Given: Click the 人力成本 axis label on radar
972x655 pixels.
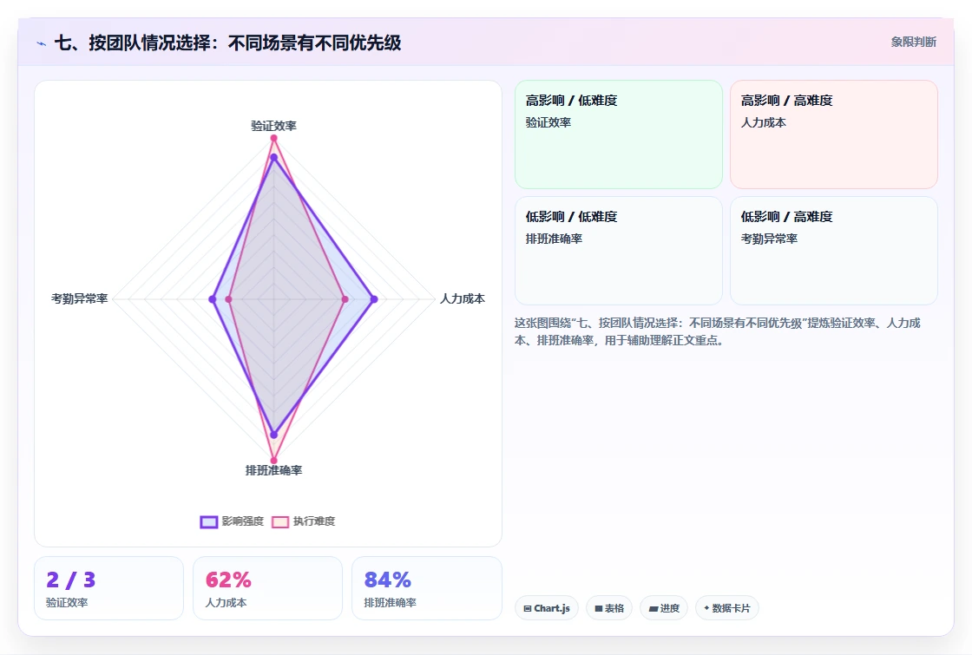Looking at the screenshot, I should point(463,298).
